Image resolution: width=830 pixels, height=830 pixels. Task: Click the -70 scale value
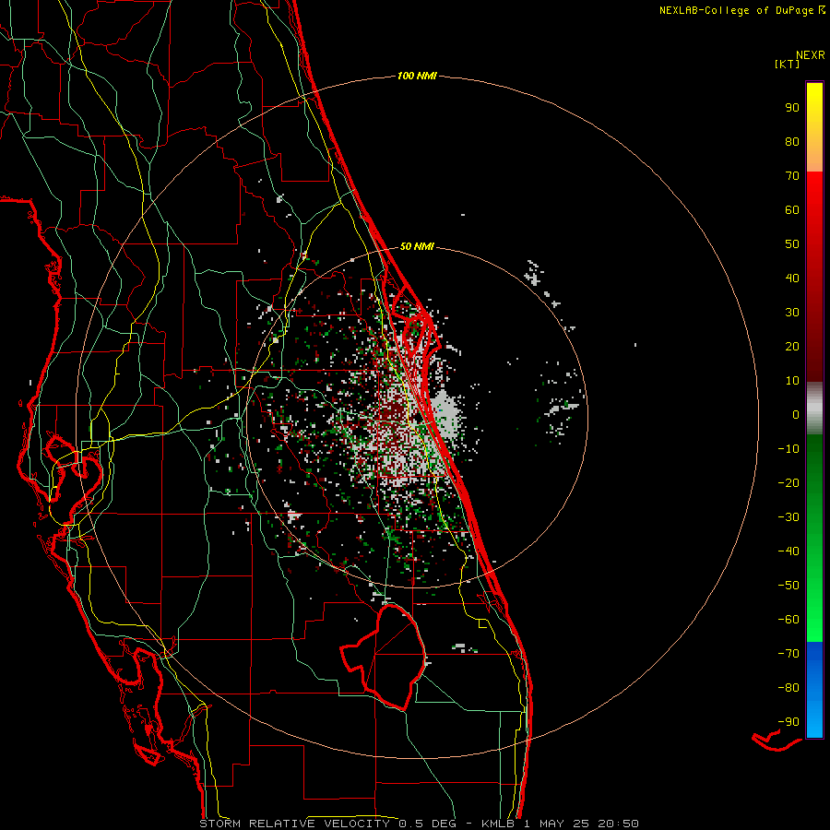click(x=788, y=653)
